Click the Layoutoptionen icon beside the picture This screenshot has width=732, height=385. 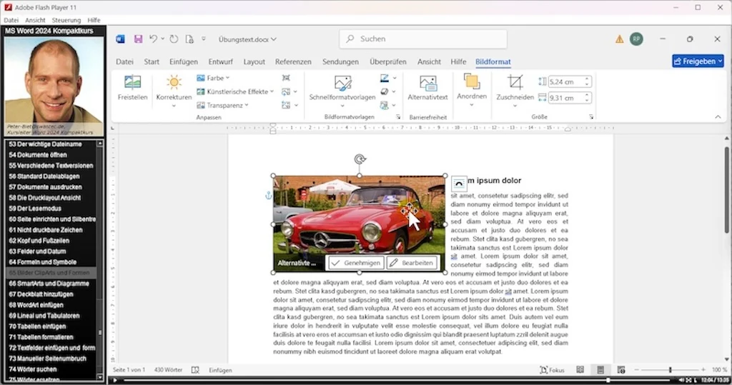tap(459, 184)
